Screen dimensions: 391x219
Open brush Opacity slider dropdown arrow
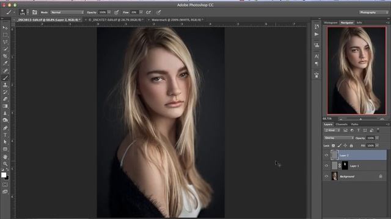tap(109, 12)
